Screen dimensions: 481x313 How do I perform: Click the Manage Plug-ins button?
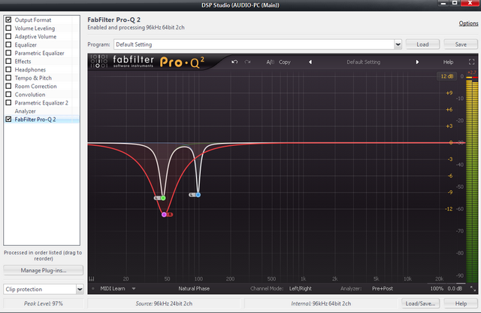click(44, 270)
